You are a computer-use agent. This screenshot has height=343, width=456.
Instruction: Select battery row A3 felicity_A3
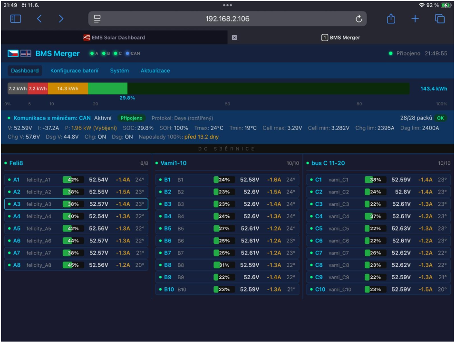coord(76,204)
